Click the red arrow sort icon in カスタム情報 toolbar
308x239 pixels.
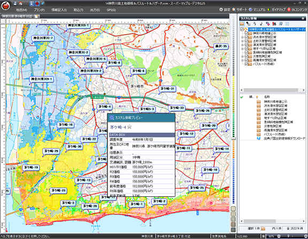click(274, 23)
